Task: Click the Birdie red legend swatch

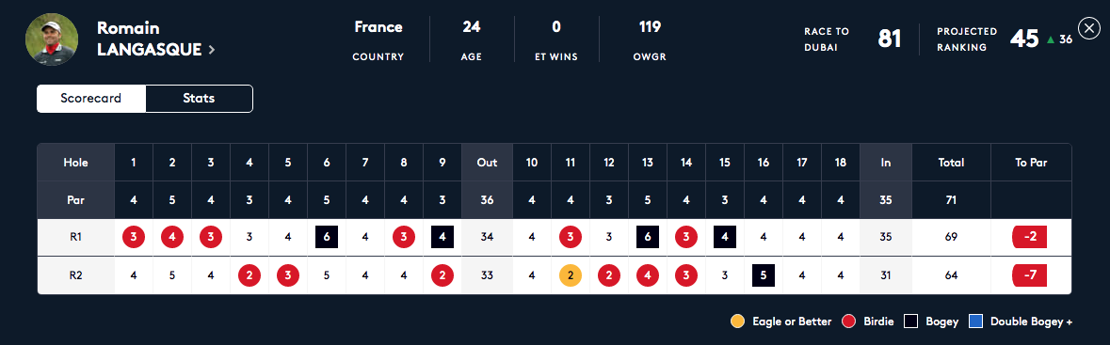Action: pos(849,321)
